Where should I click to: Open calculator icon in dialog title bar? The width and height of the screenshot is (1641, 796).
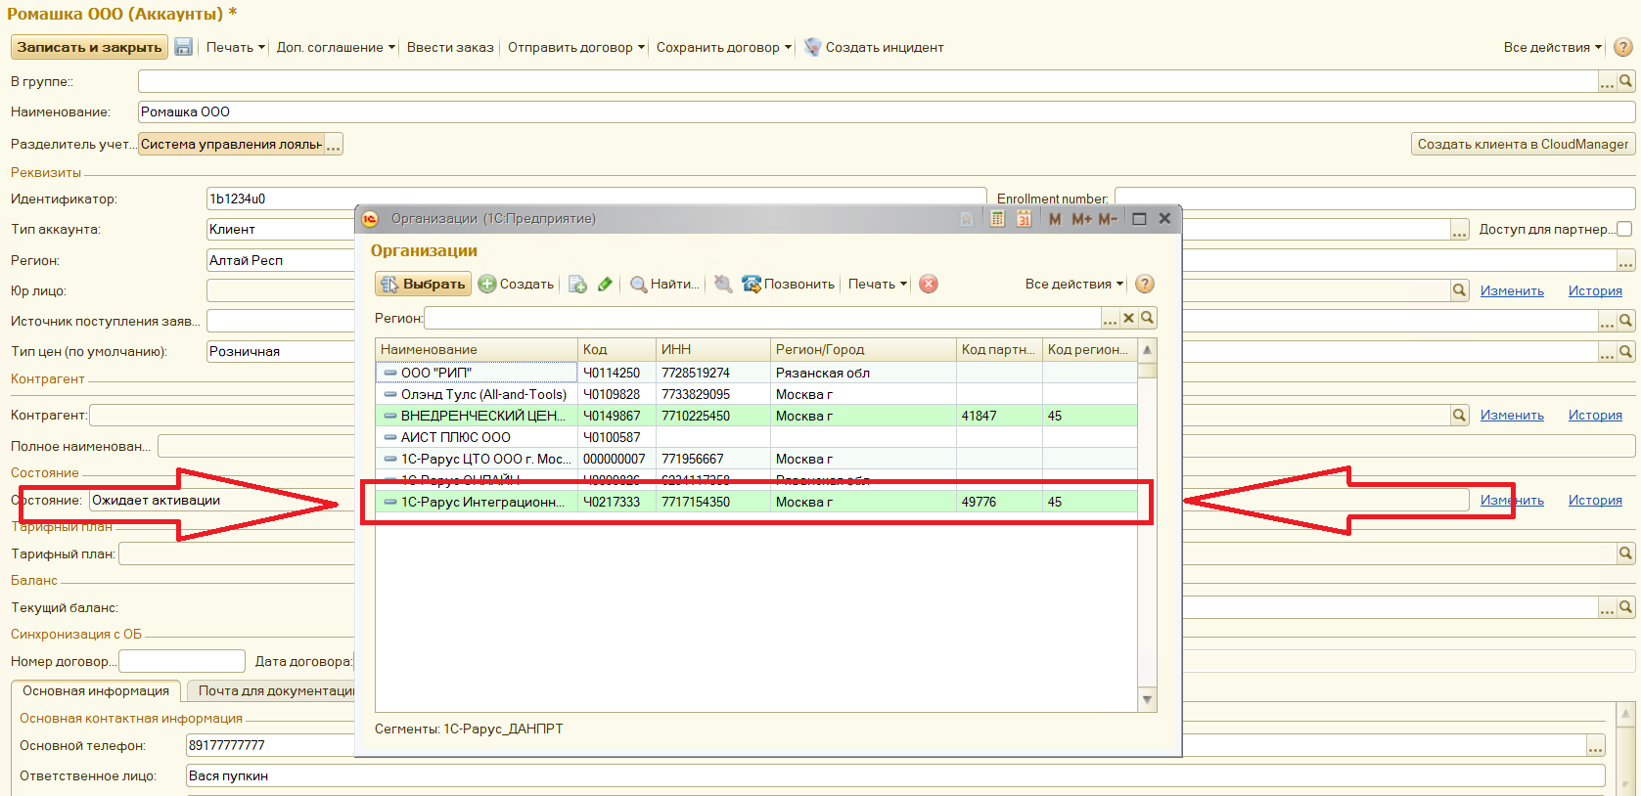click(x=997, y=219)
